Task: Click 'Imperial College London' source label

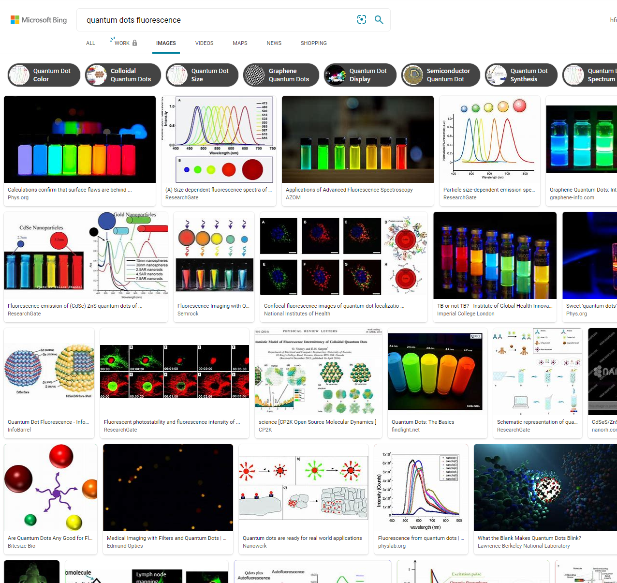Action: tap(466, 314)
